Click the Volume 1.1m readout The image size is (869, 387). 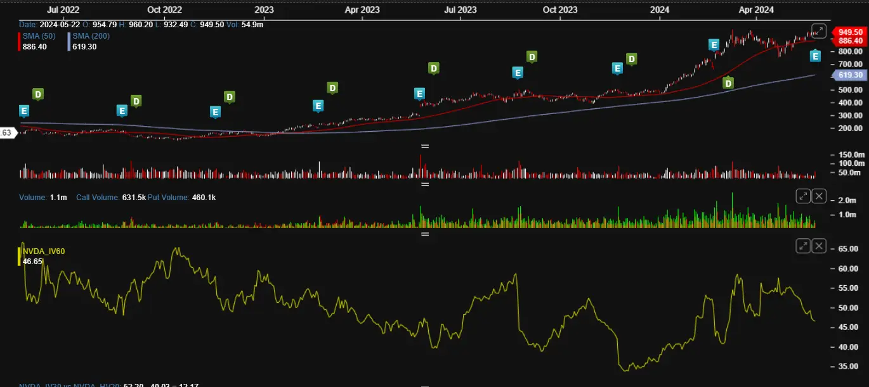click(x=43, y=198)
